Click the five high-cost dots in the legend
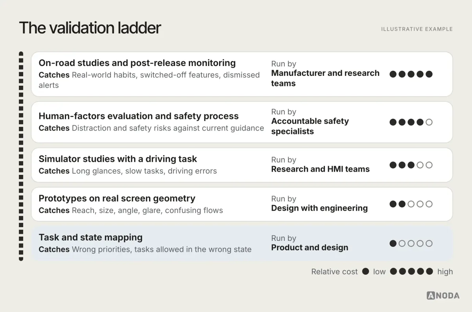472x312 pixels. tap(411, 272)
